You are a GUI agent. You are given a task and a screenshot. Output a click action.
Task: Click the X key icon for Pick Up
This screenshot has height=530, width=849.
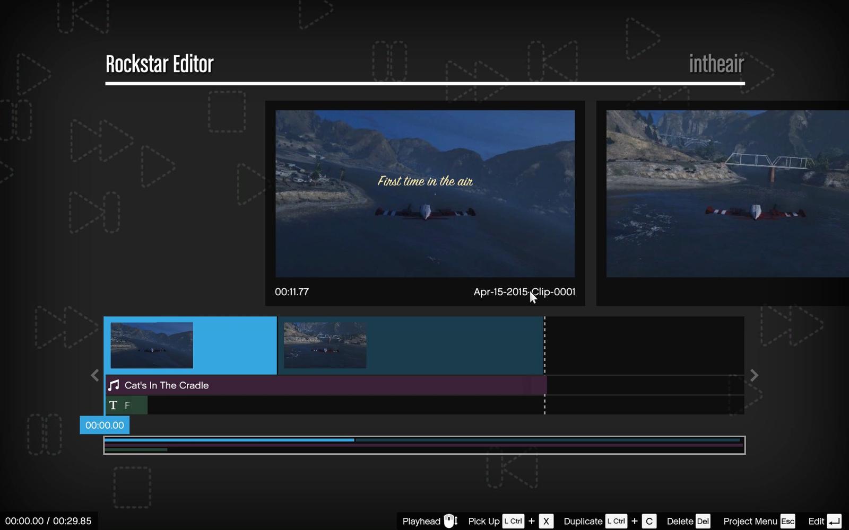tap(546, 521)
